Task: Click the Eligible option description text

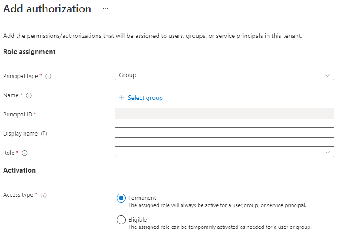Action: pos(220,227)
